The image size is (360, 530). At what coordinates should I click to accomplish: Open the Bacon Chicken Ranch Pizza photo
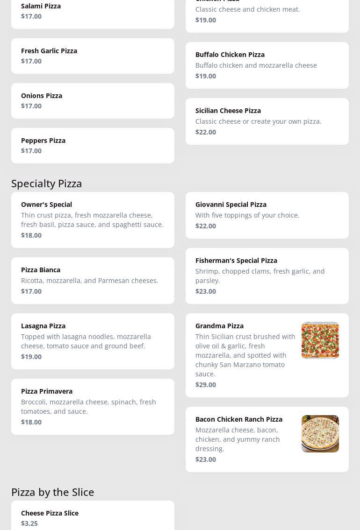click(320, 434)
